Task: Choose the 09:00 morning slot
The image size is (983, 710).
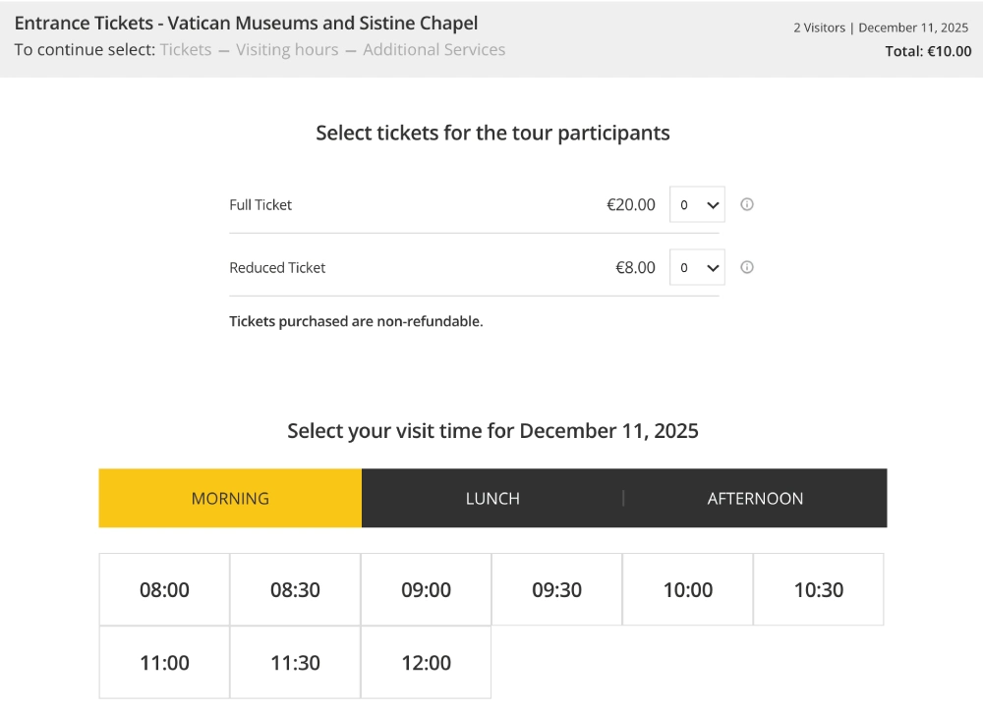Action: 426,589
